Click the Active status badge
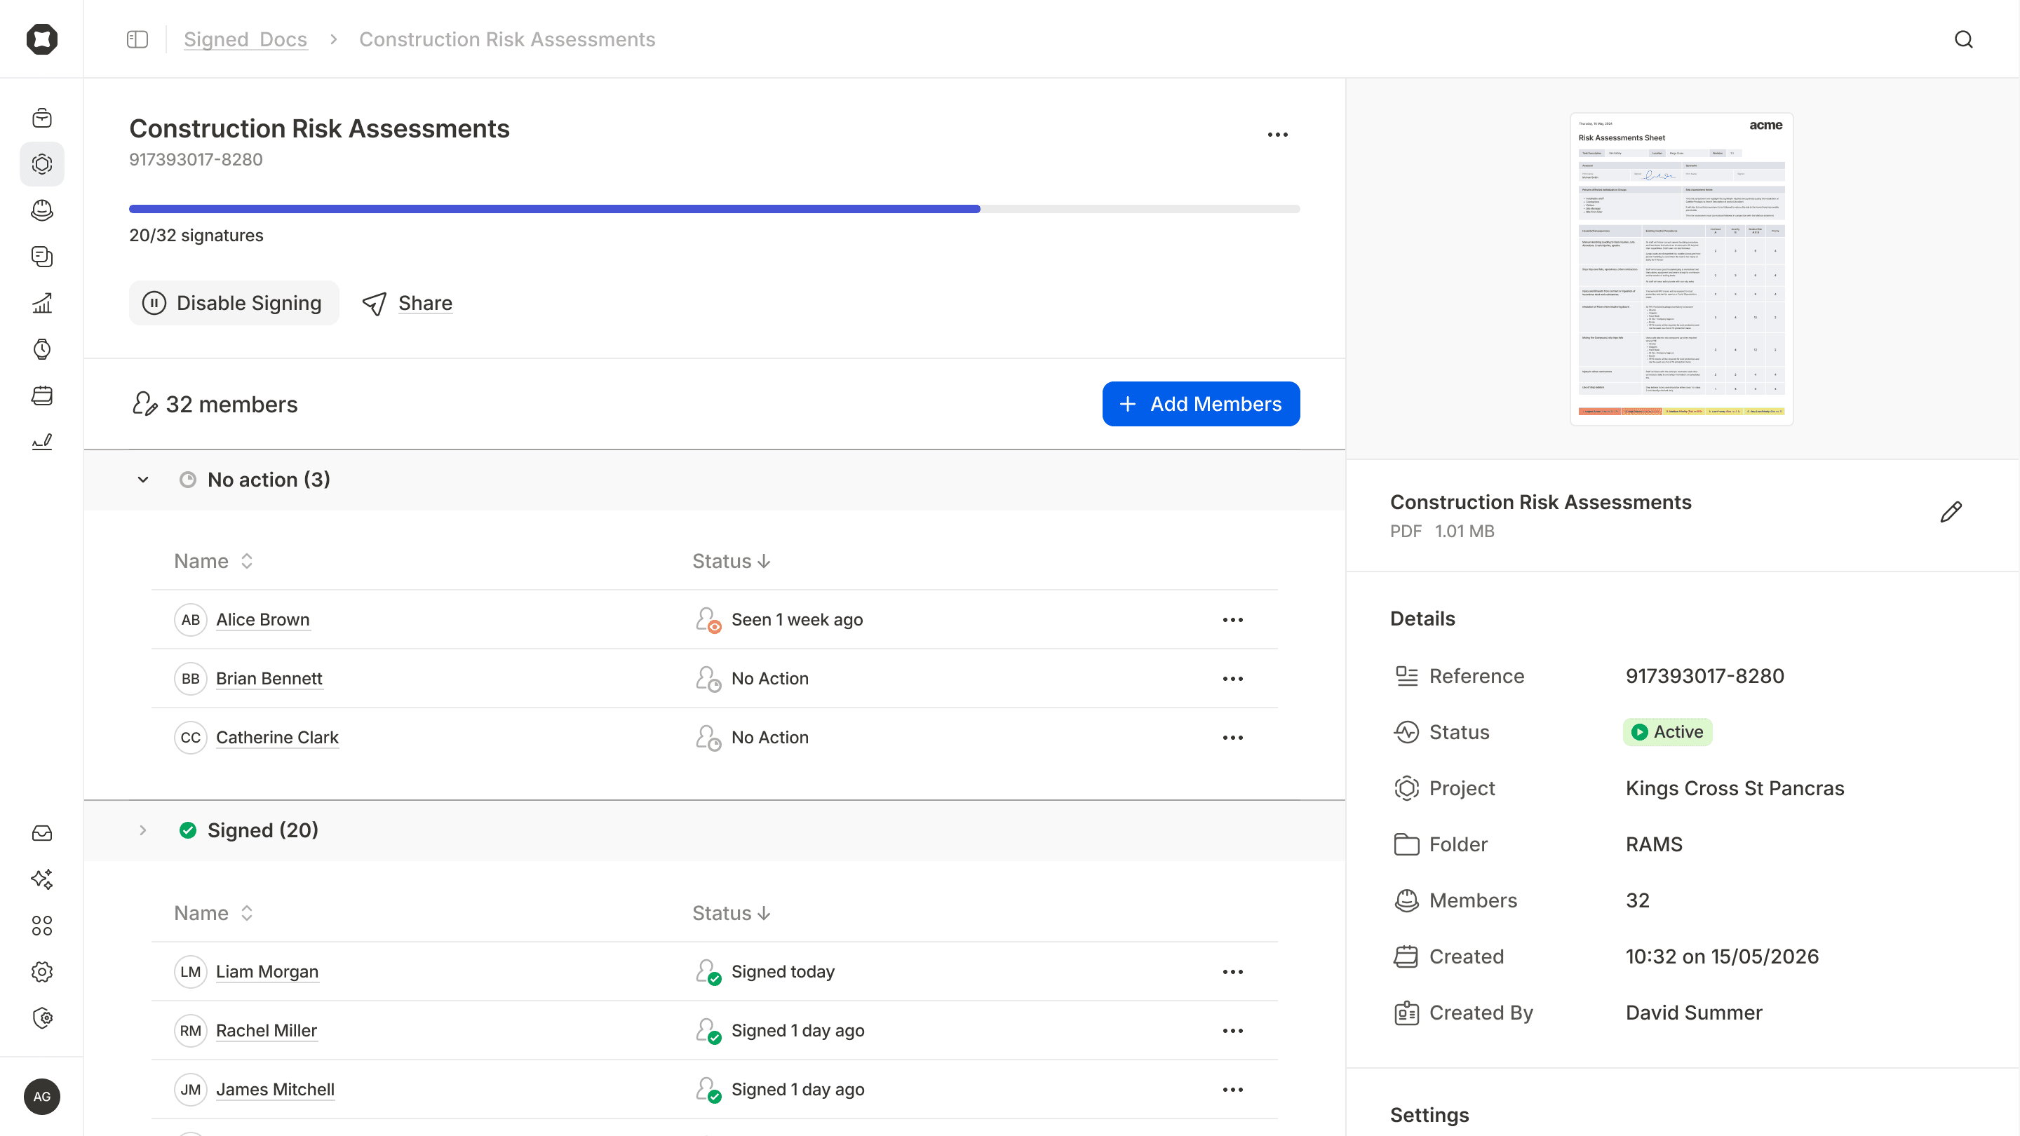The image size is (2020, 1136). point(1667,731)
